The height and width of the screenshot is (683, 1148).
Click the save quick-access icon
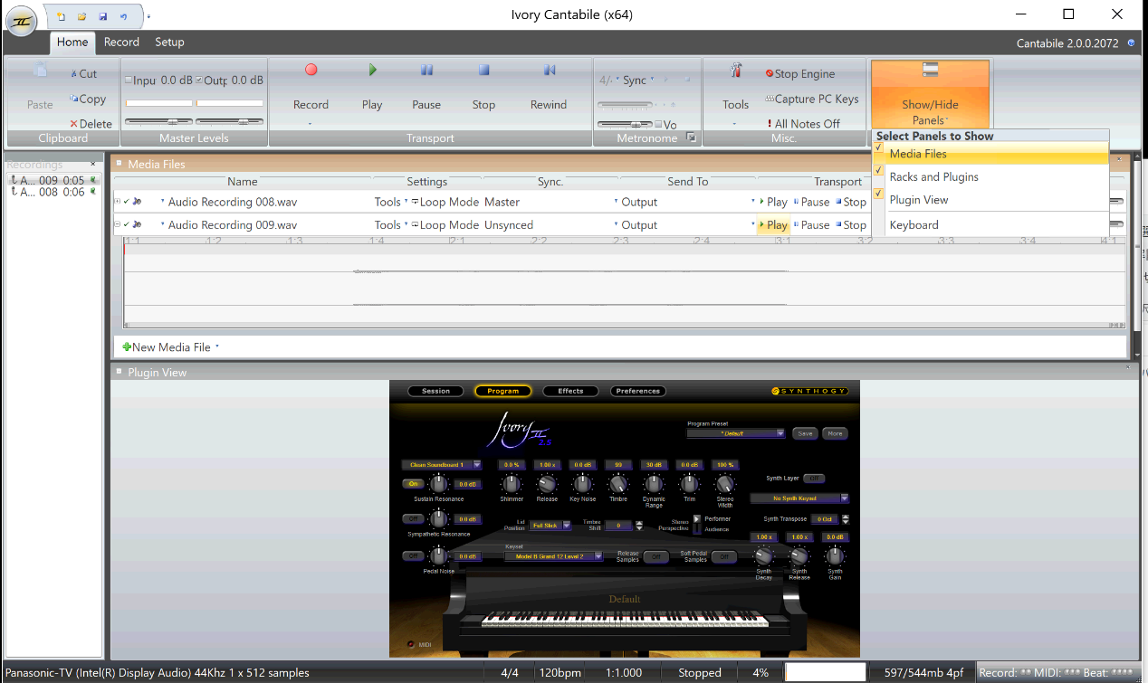pyautogui.click(x=102, y=16)
